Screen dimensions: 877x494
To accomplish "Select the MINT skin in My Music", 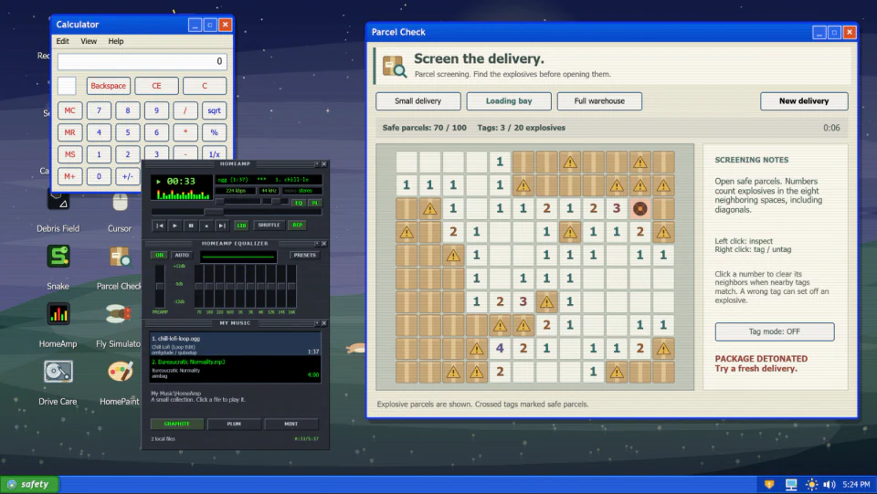I will [291, 424].
